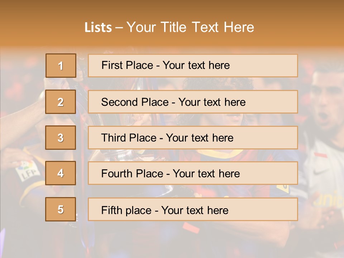This screenshot has width=344, height=258.
Task: Click the words "Third Place"
Action: 129,138
